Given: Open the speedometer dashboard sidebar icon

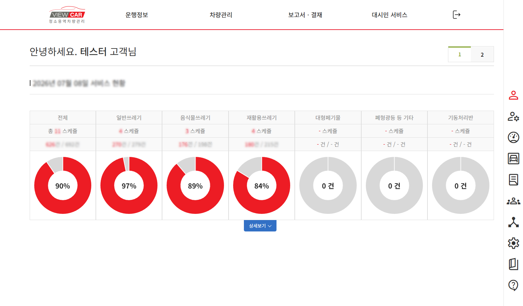Looking at the screenshot, I should click(x=514, y=137).
